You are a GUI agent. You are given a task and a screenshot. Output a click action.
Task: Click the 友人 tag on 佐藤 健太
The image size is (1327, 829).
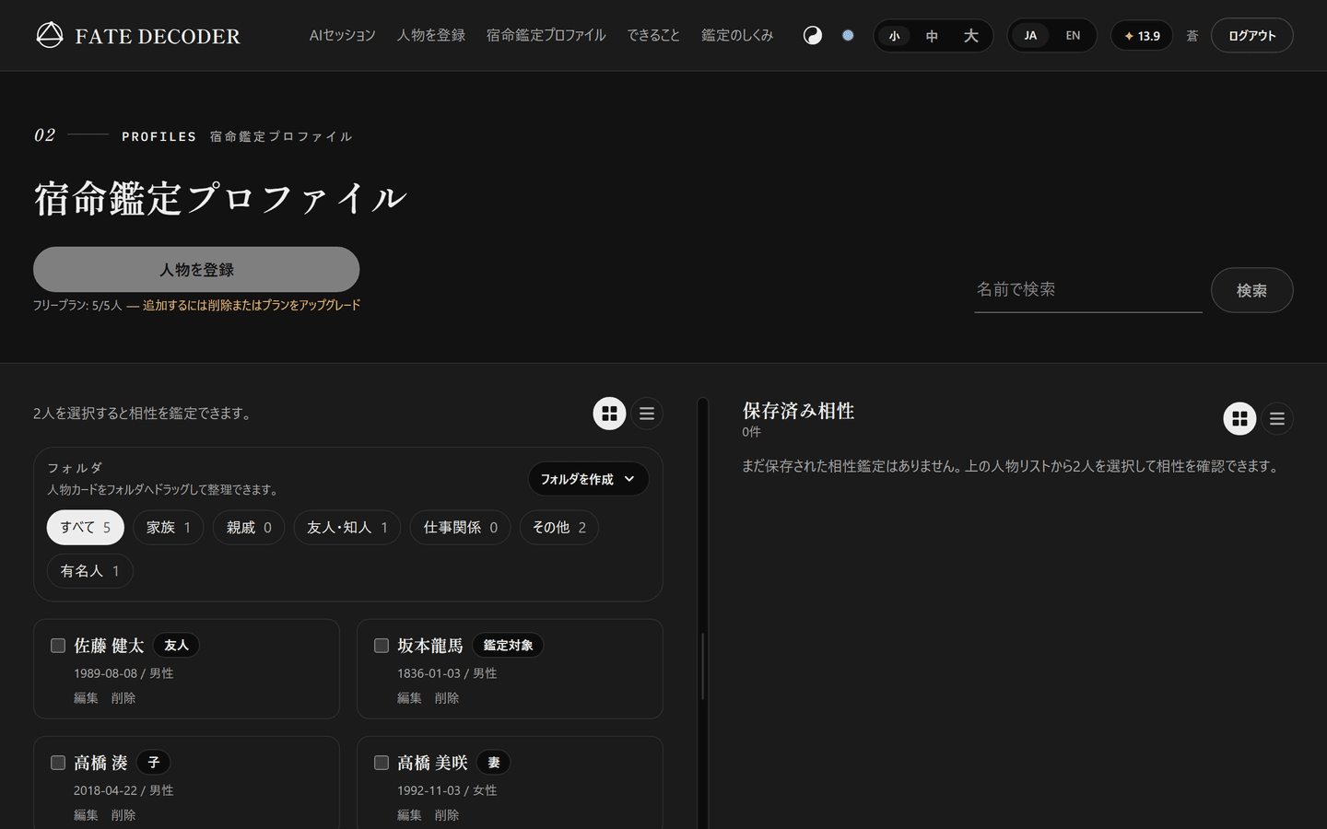176,646
